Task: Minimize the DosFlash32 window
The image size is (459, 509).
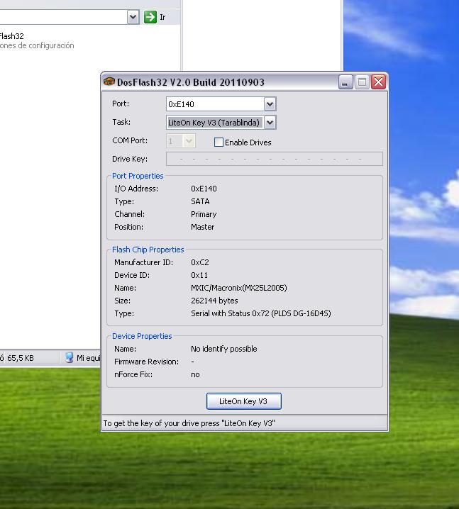Action: pos(345,82)
